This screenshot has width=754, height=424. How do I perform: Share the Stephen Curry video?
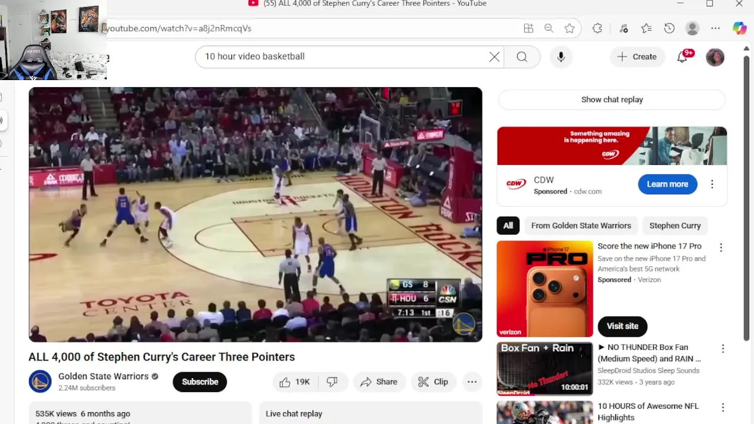[379, 382]
